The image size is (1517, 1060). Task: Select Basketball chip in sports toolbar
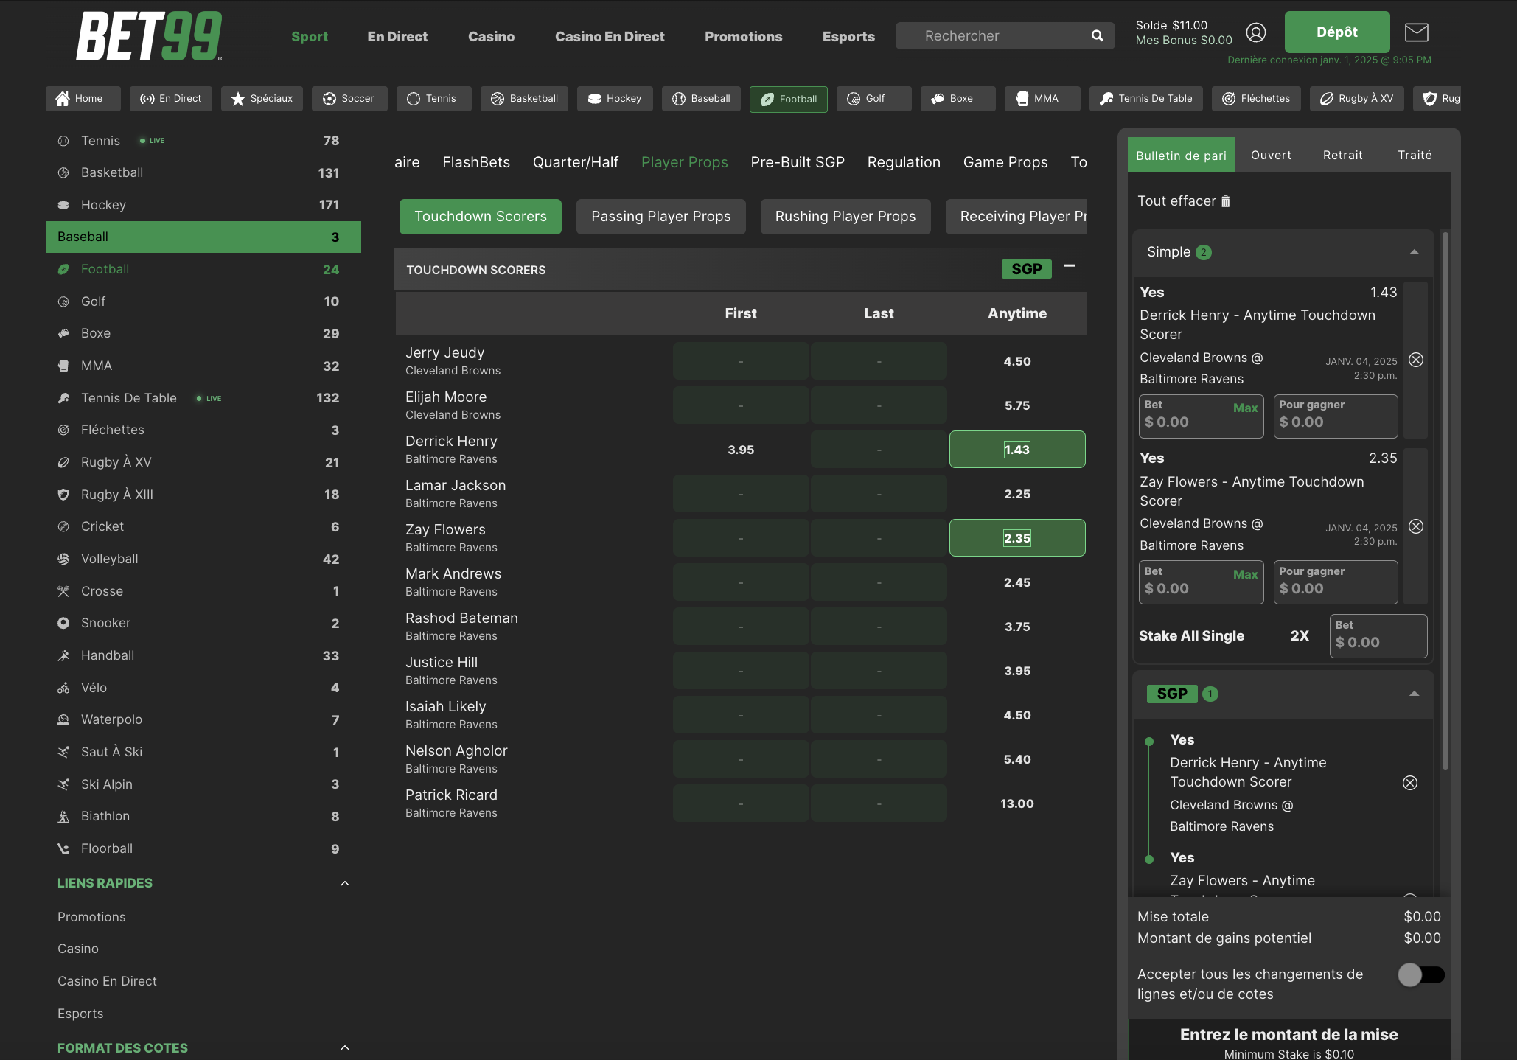[x=524, y=99]
